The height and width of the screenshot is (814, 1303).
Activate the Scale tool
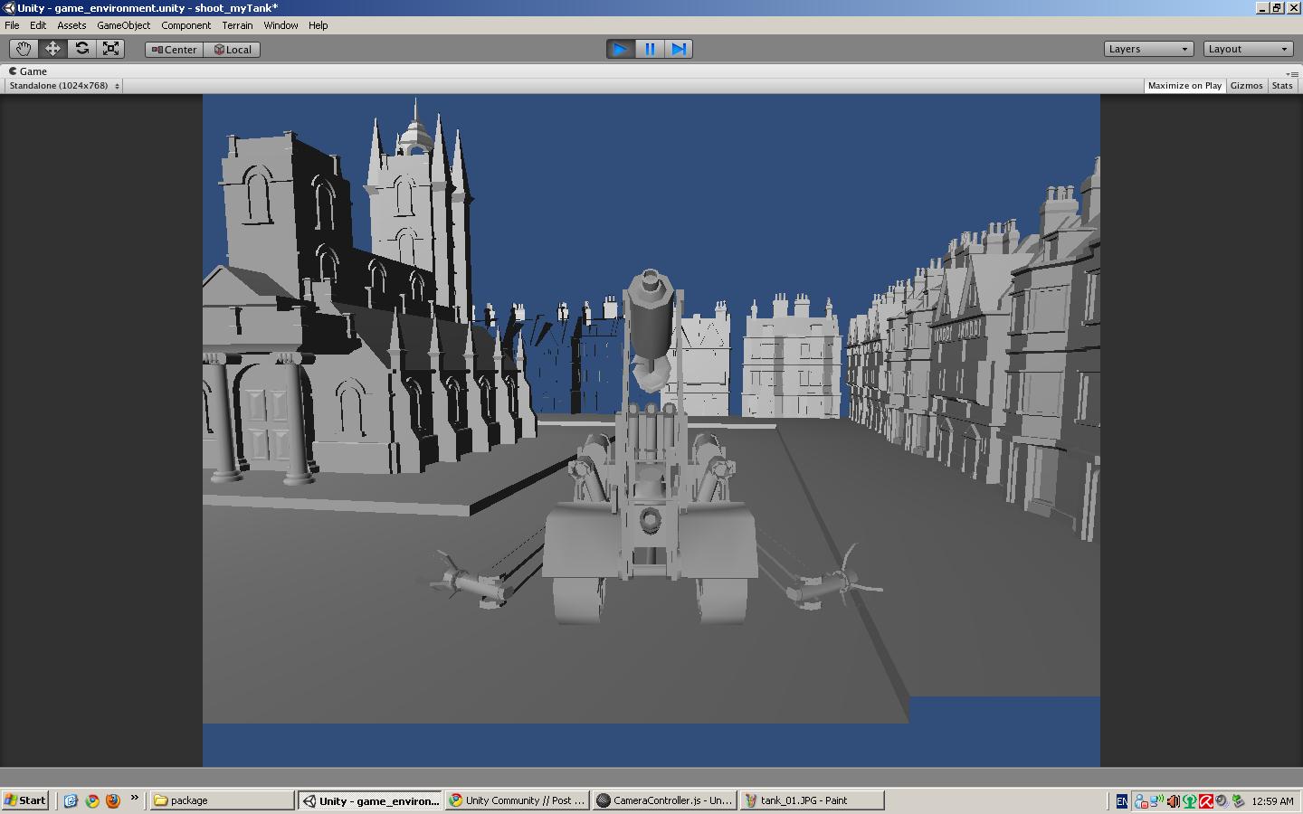[111, 49]
